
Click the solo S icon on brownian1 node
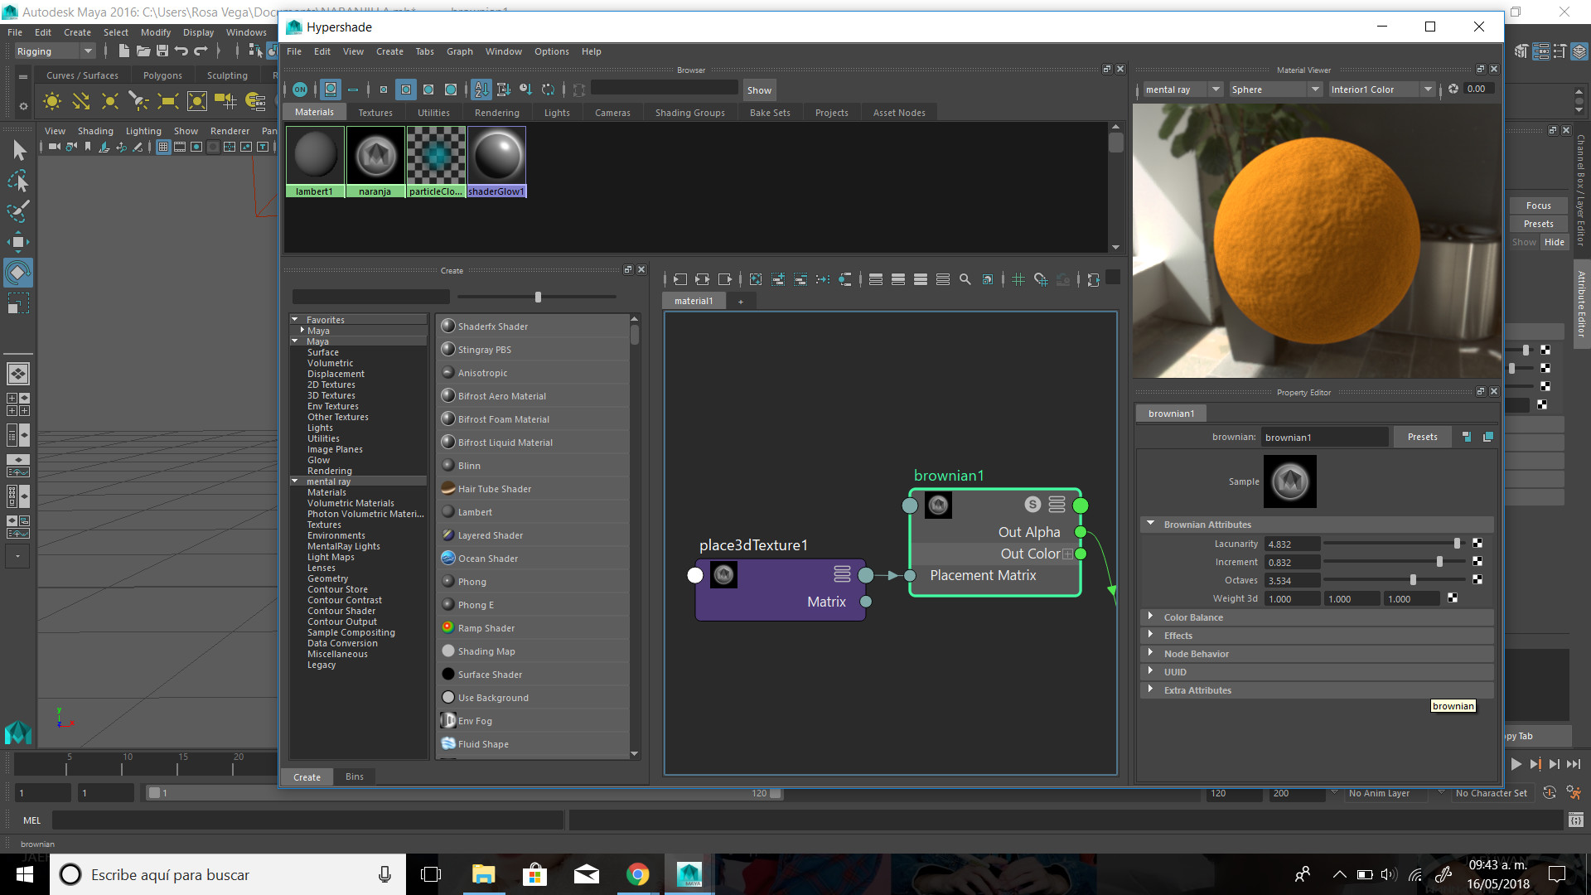coord(1032,505)
